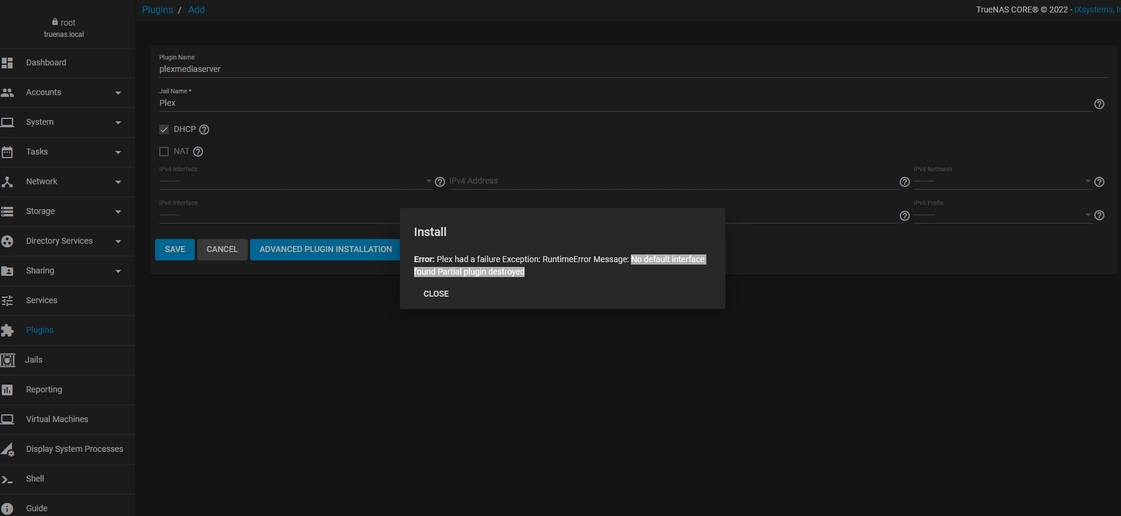1121x516 pixels.
Task: Open ADVANCED PLUGIN INSTALLATION
Action: point(326,250)
